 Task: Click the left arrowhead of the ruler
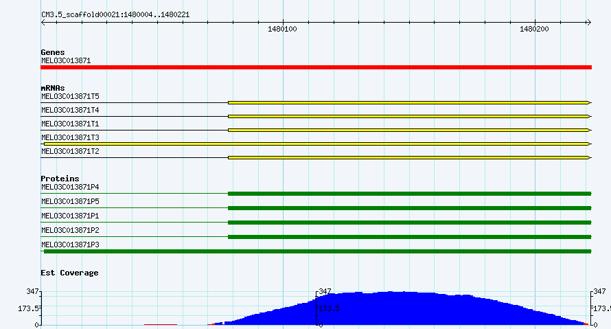43,23
